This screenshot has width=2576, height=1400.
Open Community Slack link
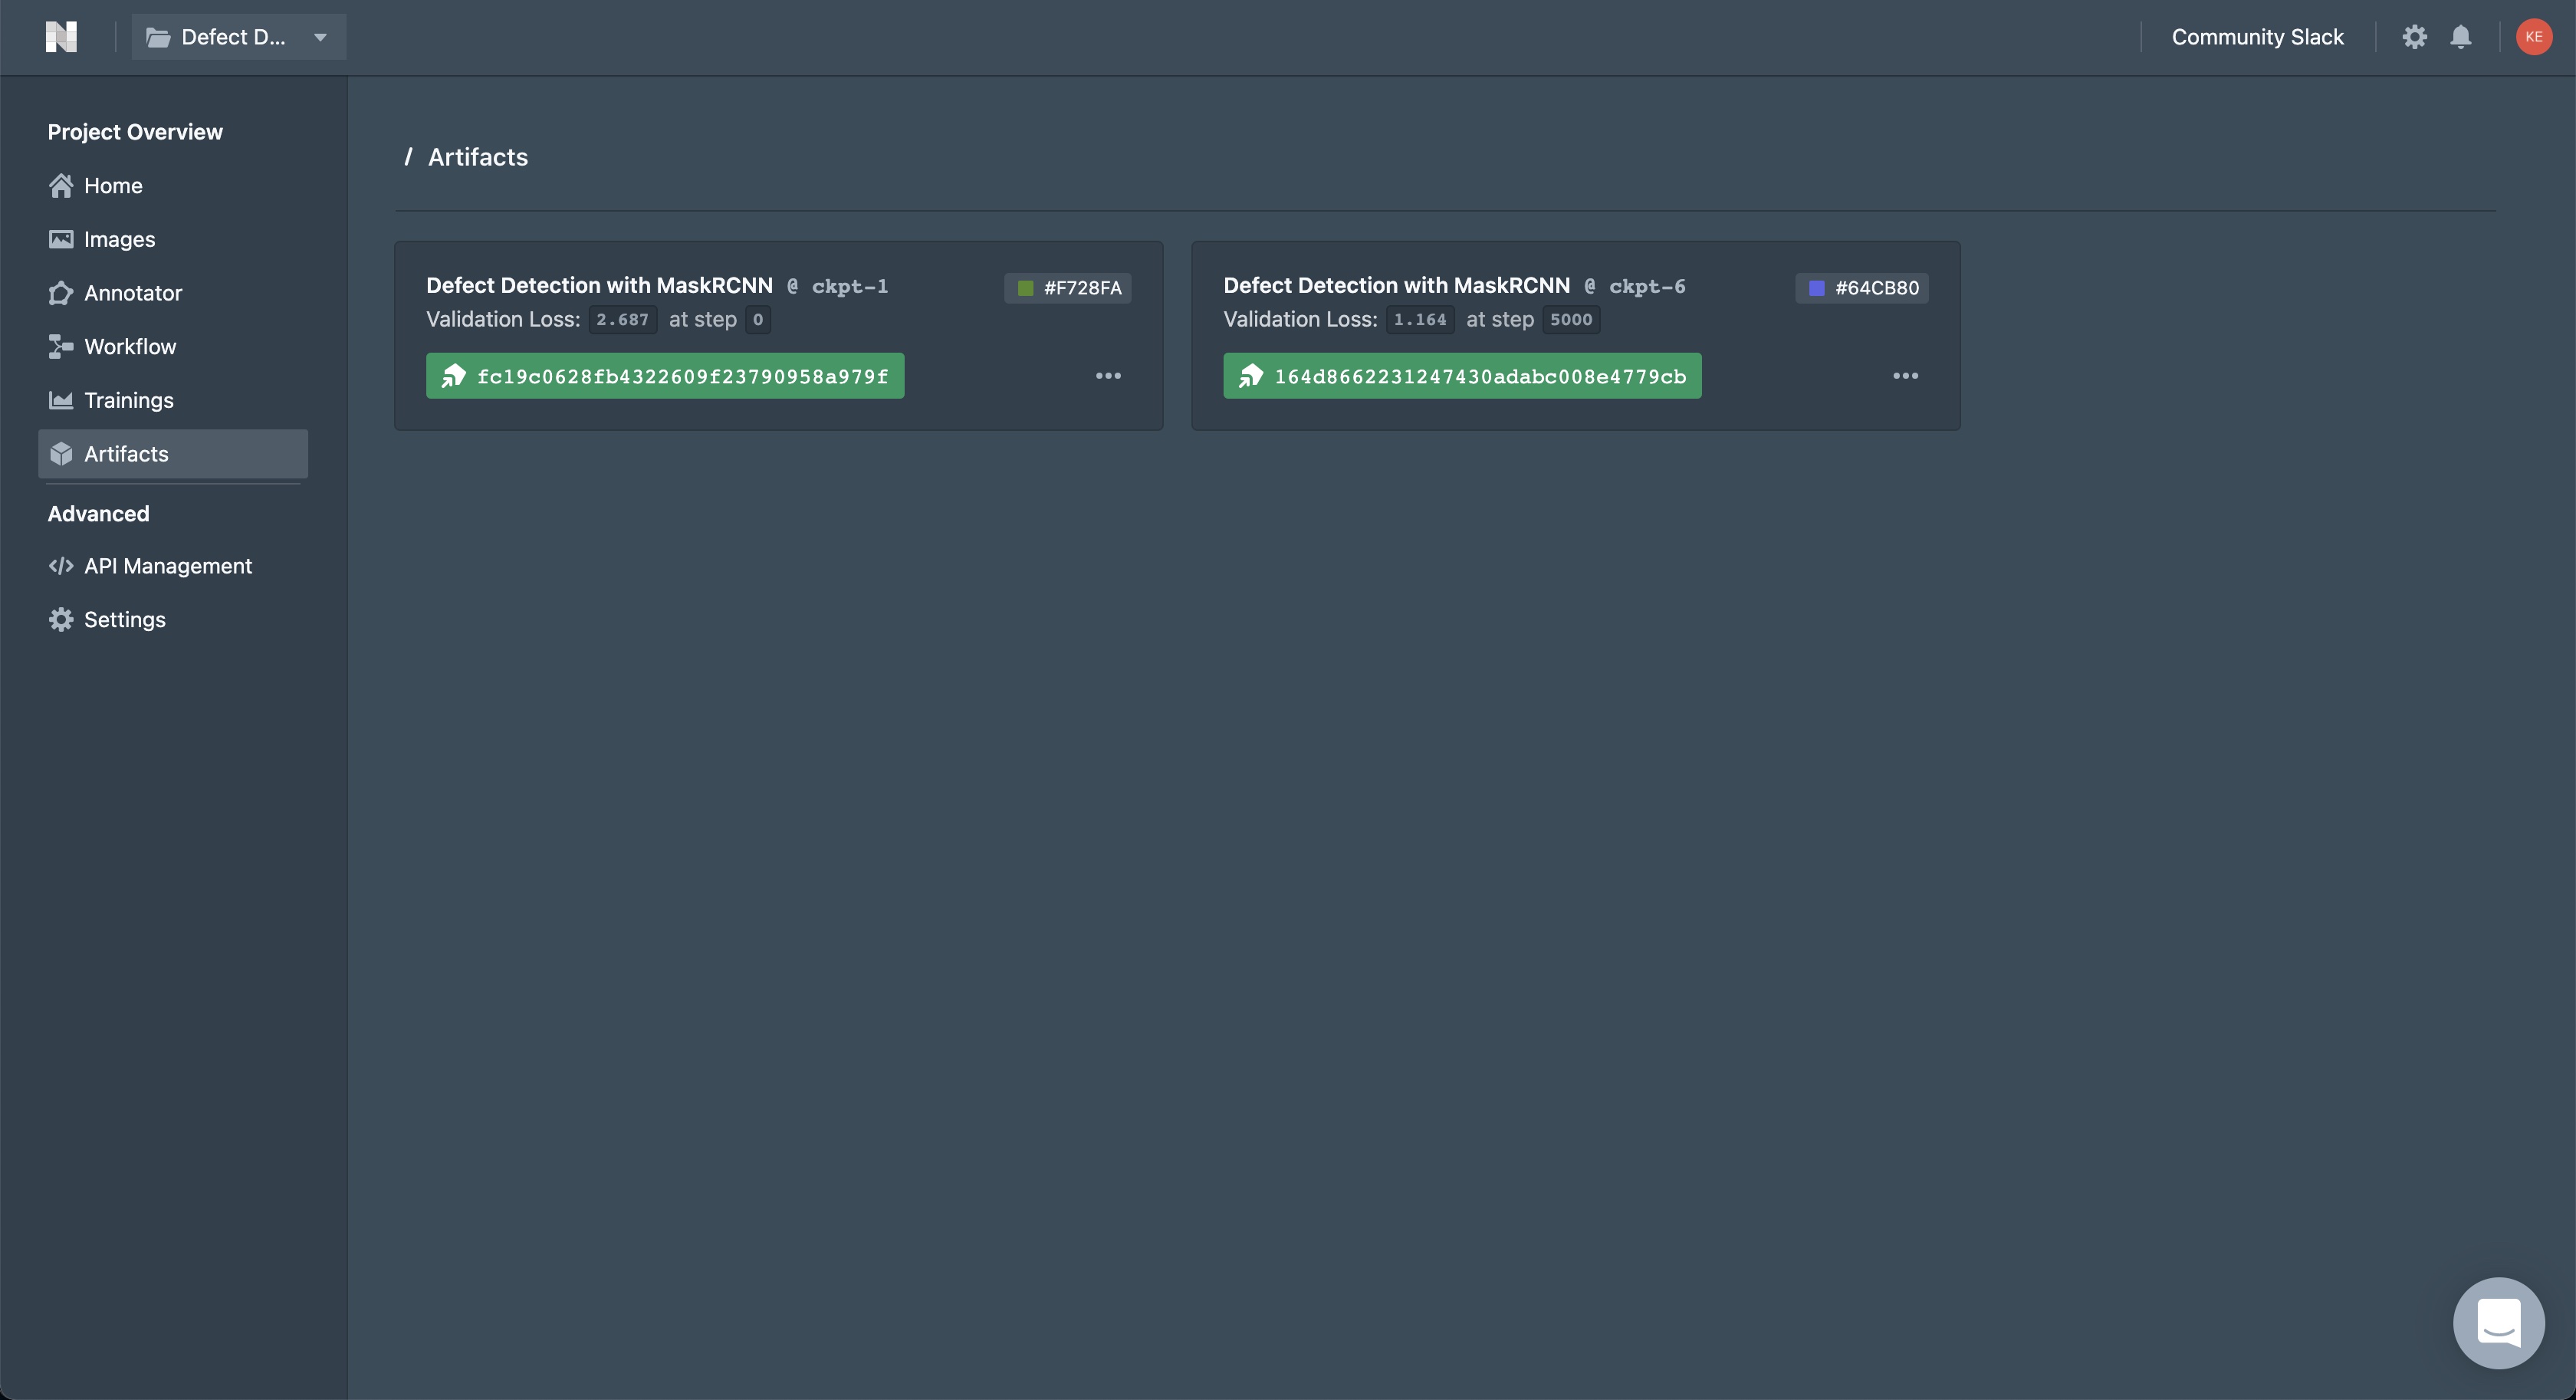[2257, 37]
